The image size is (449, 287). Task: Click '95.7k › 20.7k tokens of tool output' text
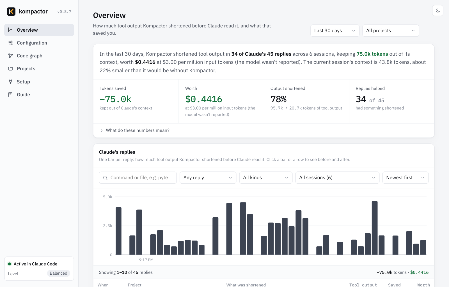coord(306,108)
